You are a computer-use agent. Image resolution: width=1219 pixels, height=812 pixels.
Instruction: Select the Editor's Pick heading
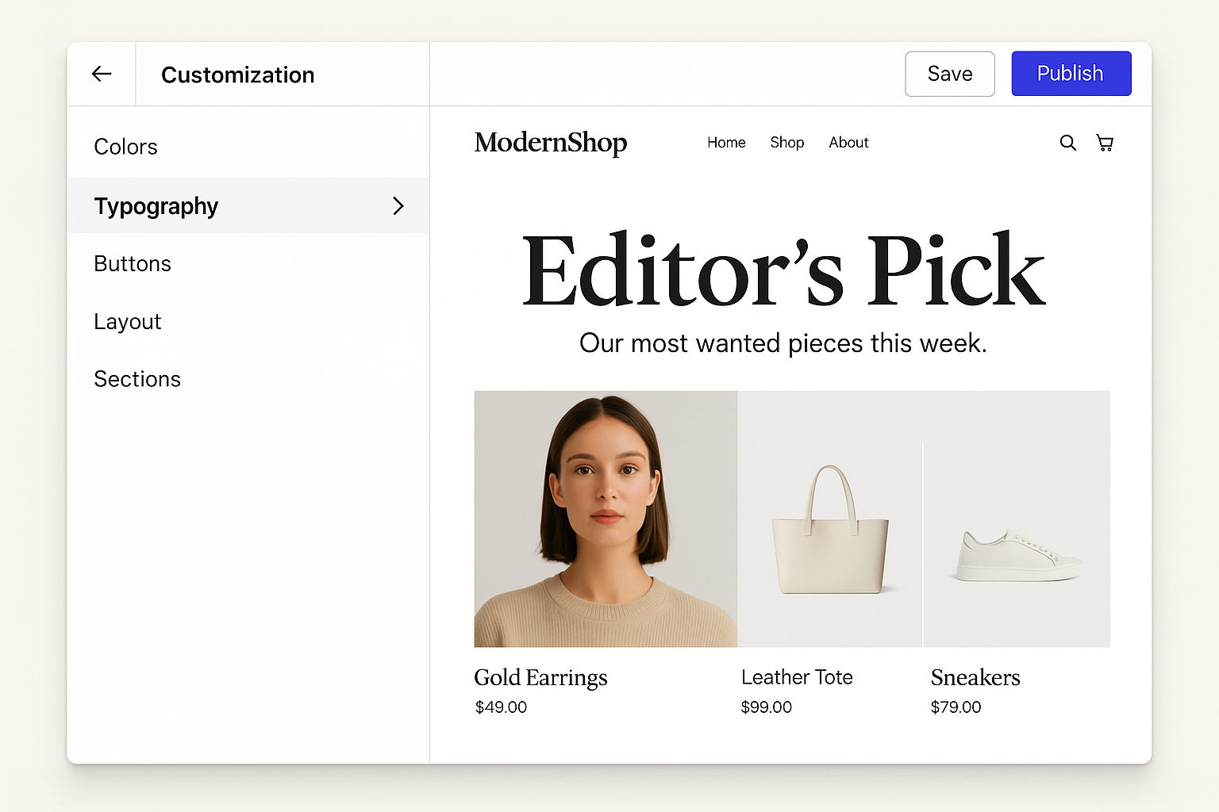tap(783, 271)
